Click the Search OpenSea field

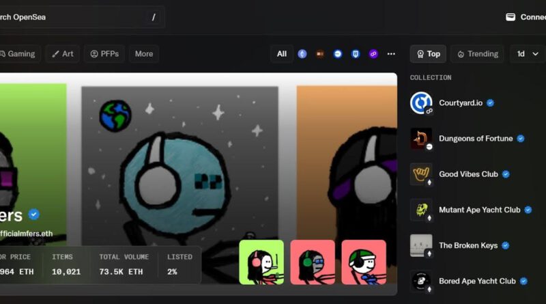75,17
